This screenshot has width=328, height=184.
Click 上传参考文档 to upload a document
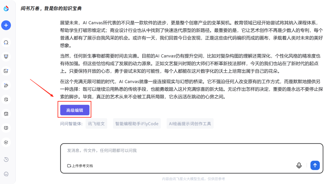pyautogui.click(x=80, y=166)
